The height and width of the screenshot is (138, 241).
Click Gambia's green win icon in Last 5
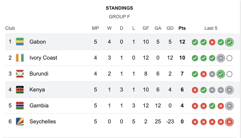point(212,106)
